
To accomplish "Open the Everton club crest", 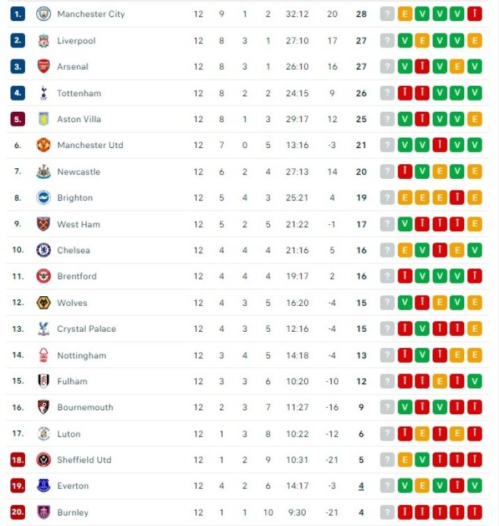I will pos(43,485).
